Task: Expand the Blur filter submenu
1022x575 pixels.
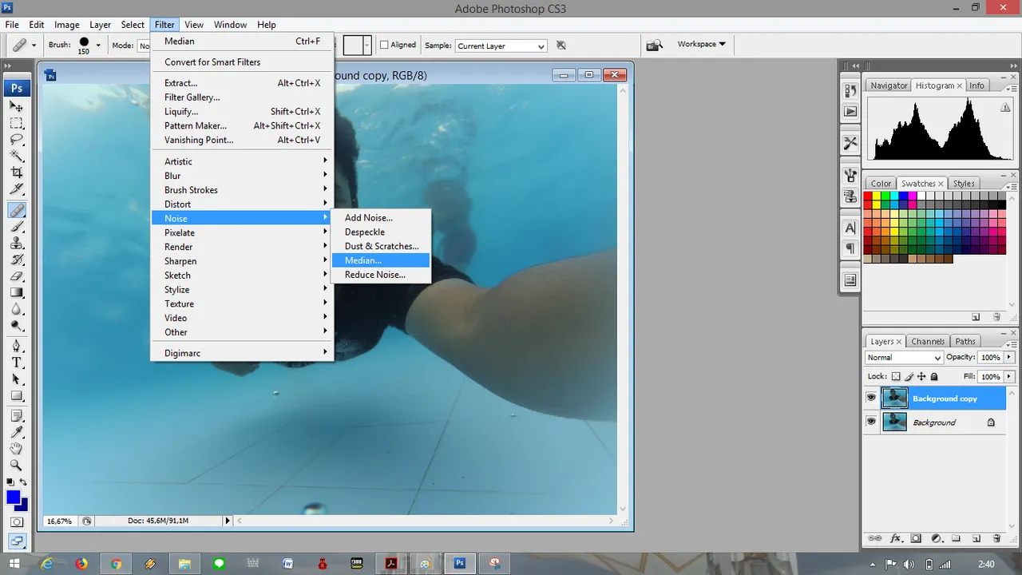Action: 243,176
